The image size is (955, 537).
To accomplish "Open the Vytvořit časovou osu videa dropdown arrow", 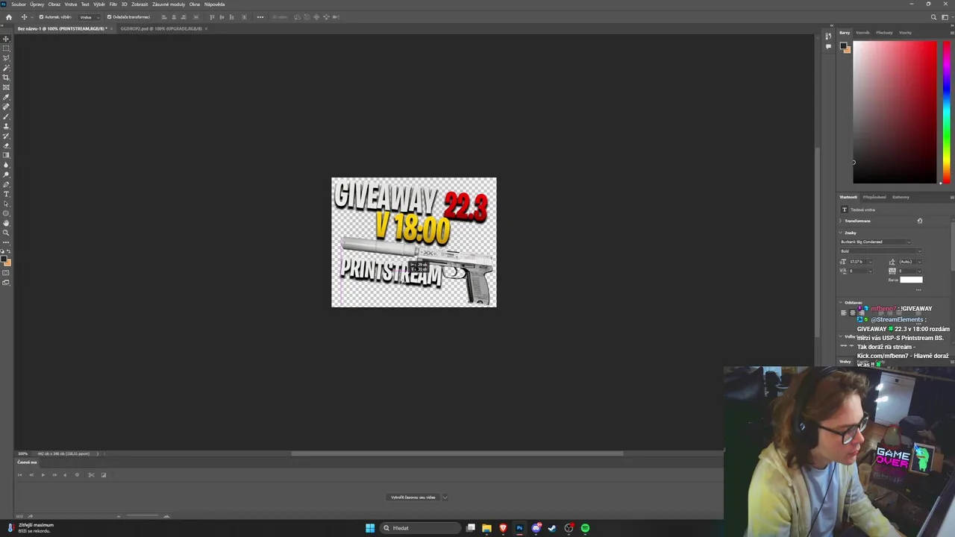I will (445, 497).
